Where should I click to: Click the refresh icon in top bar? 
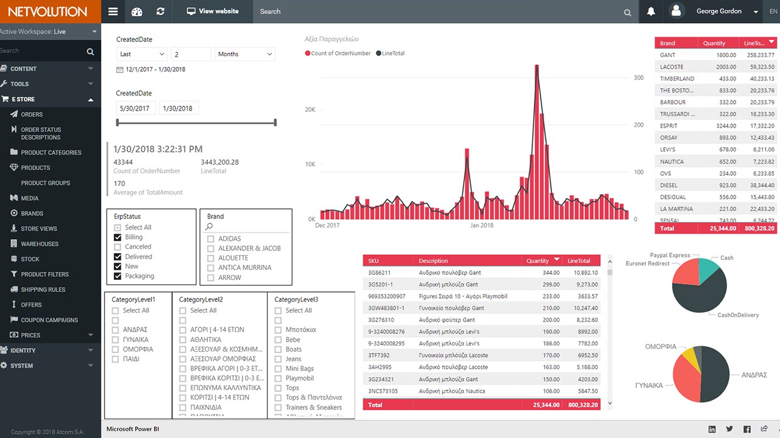click(160, 12)
